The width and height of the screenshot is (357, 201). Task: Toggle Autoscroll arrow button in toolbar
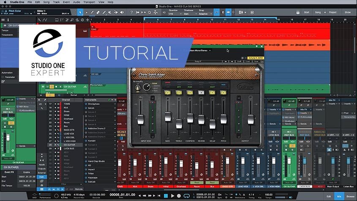(228, 12)
